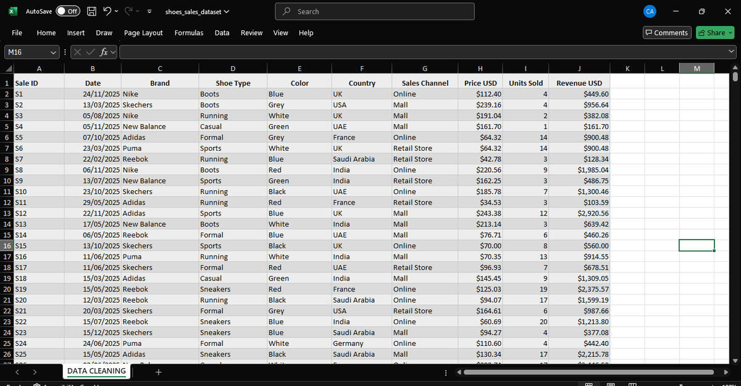Select column D header

click(232, 69)
